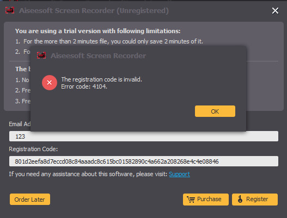Click OK to dismiss the invalid code error
The image size is (287, 218).
[215, 111]
